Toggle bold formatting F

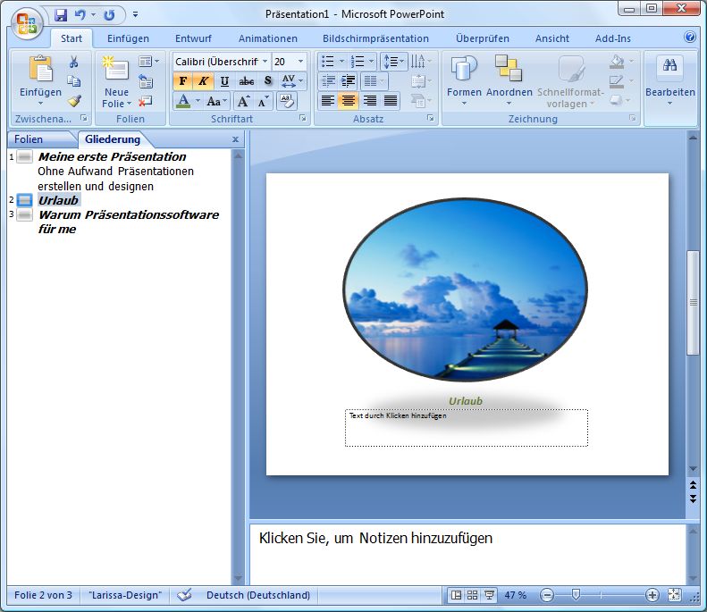(183, 81)
